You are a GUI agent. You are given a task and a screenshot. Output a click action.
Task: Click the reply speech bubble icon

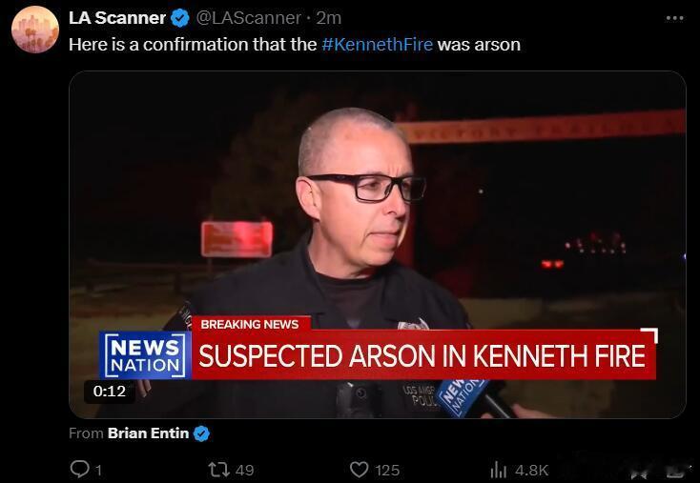(80, 469)
